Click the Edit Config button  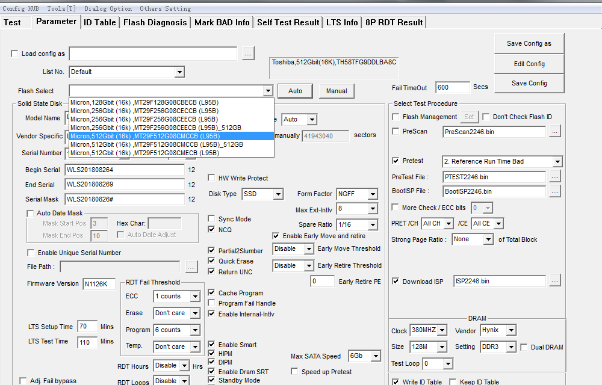[x=529, y=64]
